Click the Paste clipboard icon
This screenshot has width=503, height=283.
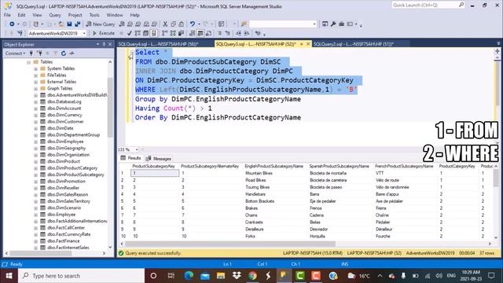(x=182, y=24)
